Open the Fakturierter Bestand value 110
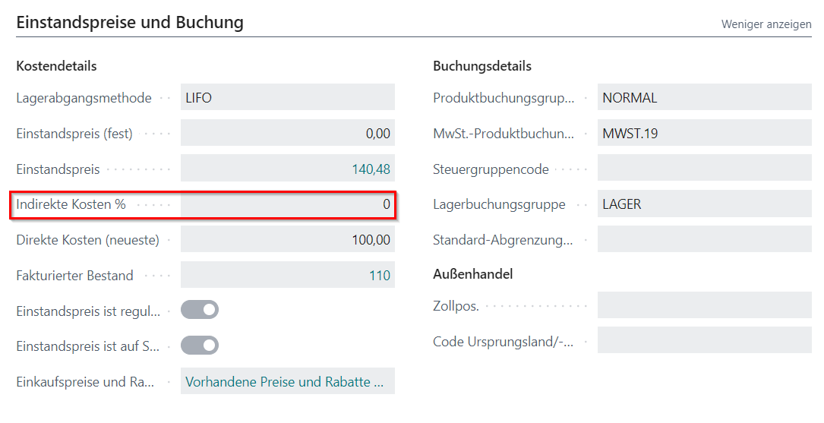This screenshot has height=423, width=824. coord(380,276)
